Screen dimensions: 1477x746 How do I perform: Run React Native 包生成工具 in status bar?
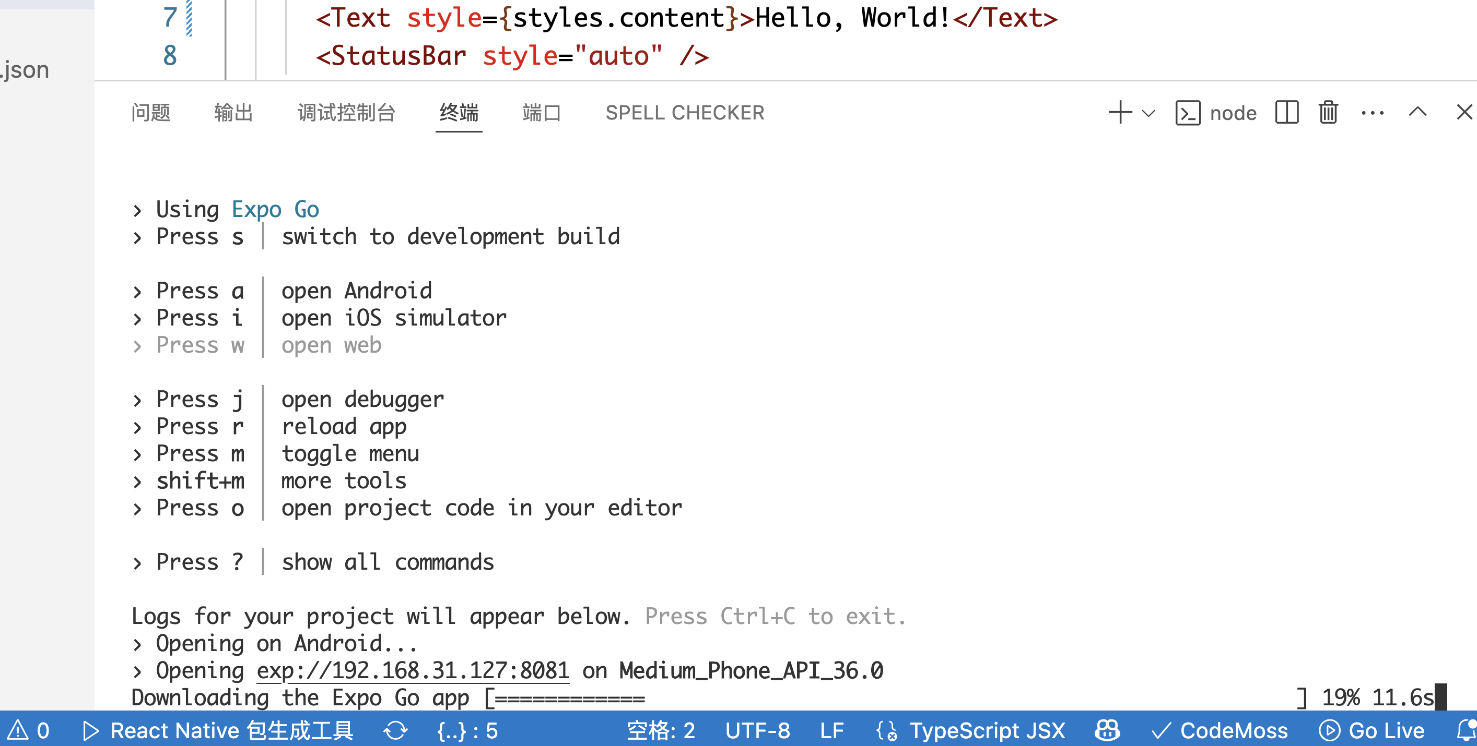pyautogui.click(x=218, y=730)
